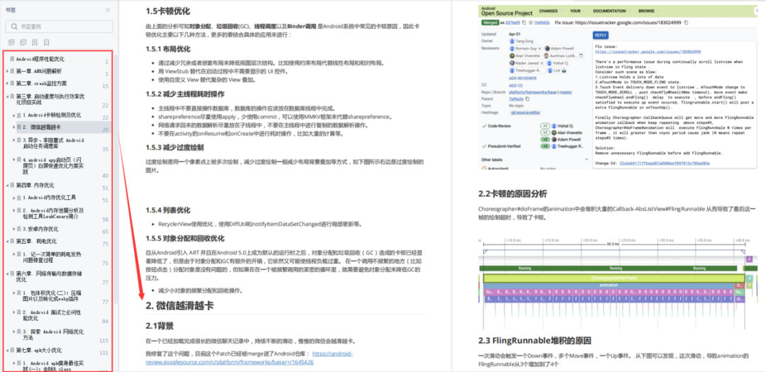Focus the 书签查找 bookmark search field
The width and height of the screenshot is (766, 372).
[59, 26]
